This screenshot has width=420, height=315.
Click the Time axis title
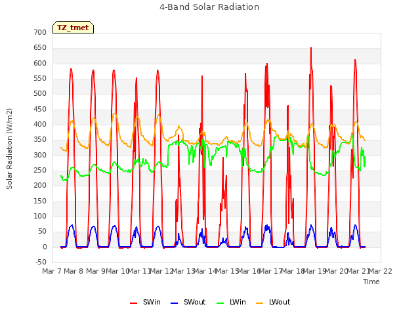coord(371,282)
